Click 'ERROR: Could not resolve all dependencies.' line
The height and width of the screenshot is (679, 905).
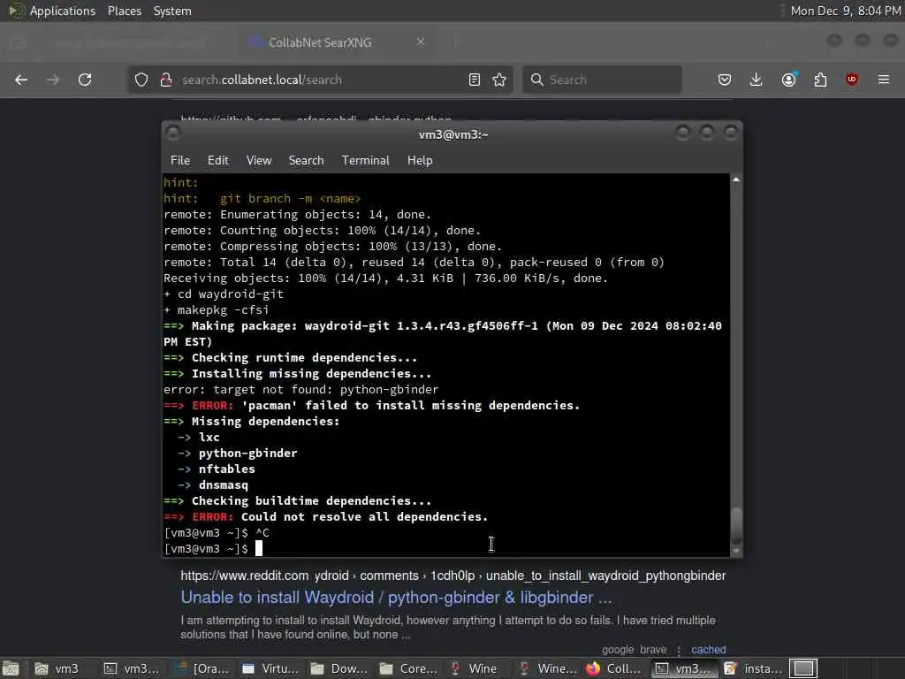326,516
